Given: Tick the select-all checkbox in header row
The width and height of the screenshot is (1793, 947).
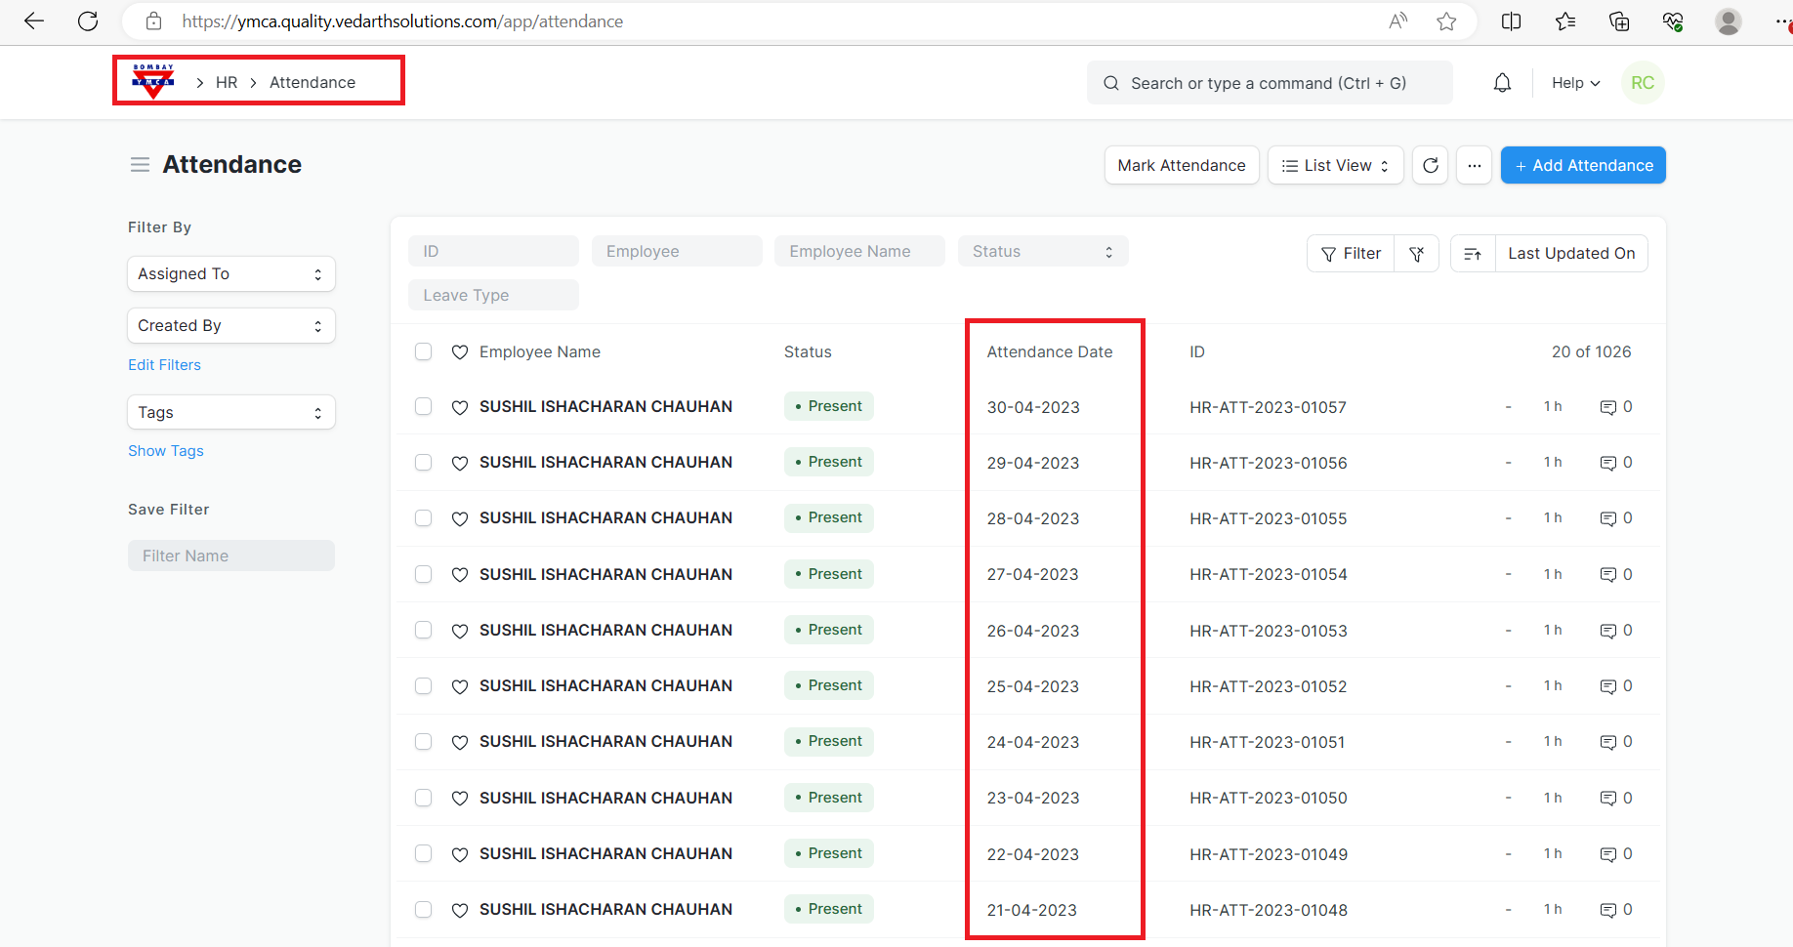Looking at the screenshot, I should click(x=423, y=351).
